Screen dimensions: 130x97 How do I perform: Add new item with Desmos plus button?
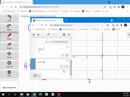click(x=38, y=35)
